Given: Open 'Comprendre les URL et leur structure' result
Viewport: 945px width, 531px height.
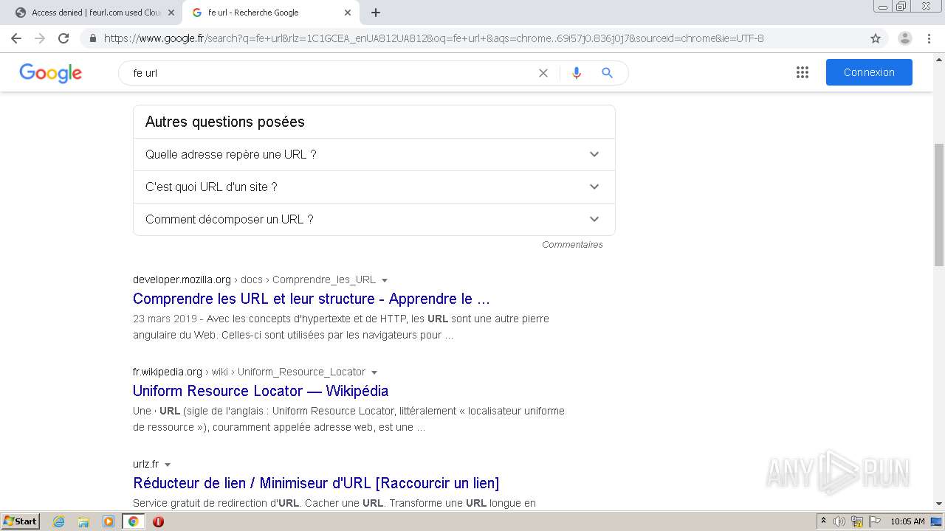Looking at the screenshot, I should tap(311, 299).
